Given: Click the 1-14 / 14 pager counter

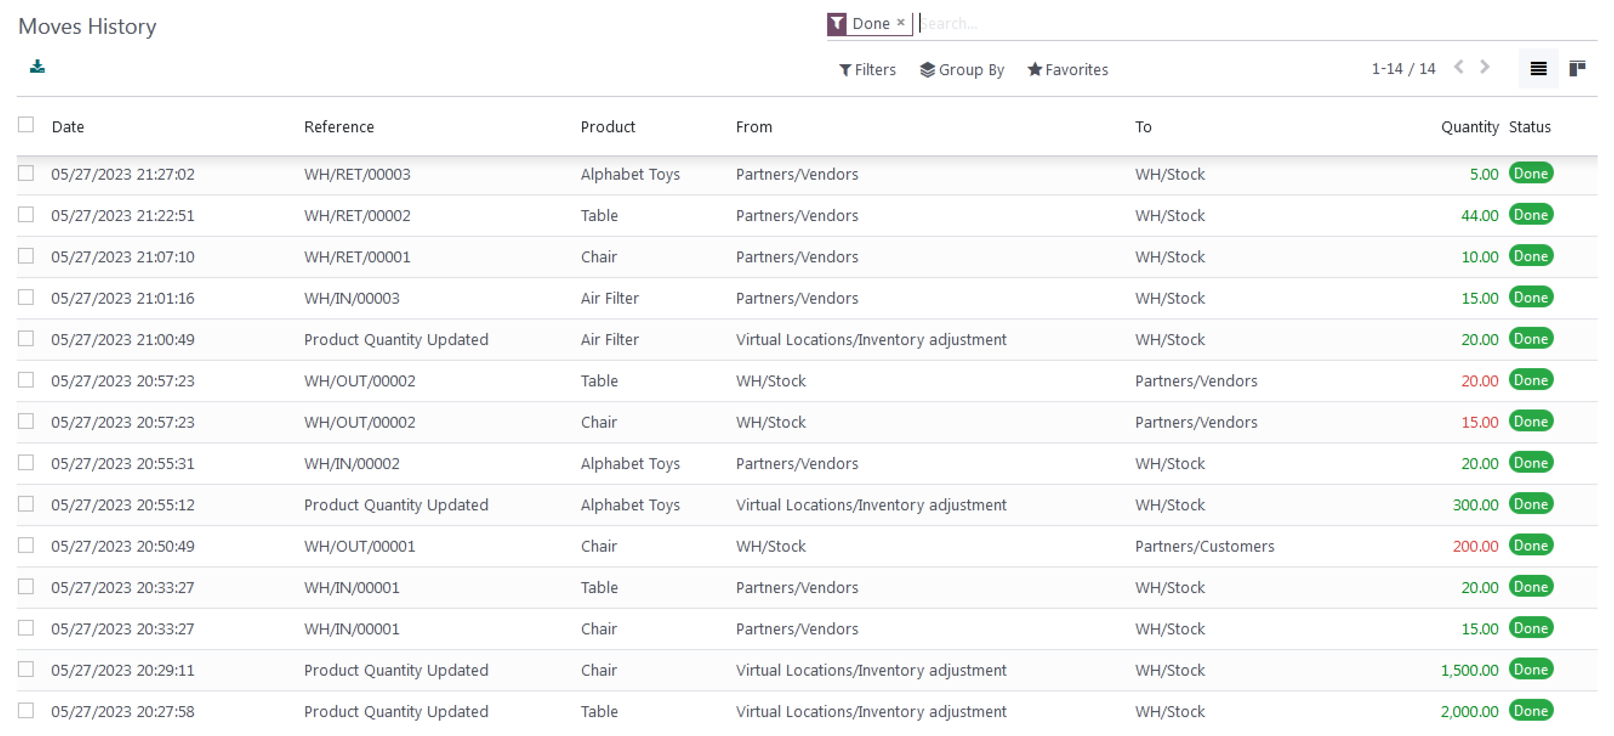Looking at the screenshot, I should pyautogui.click(x=1403, y=68).
